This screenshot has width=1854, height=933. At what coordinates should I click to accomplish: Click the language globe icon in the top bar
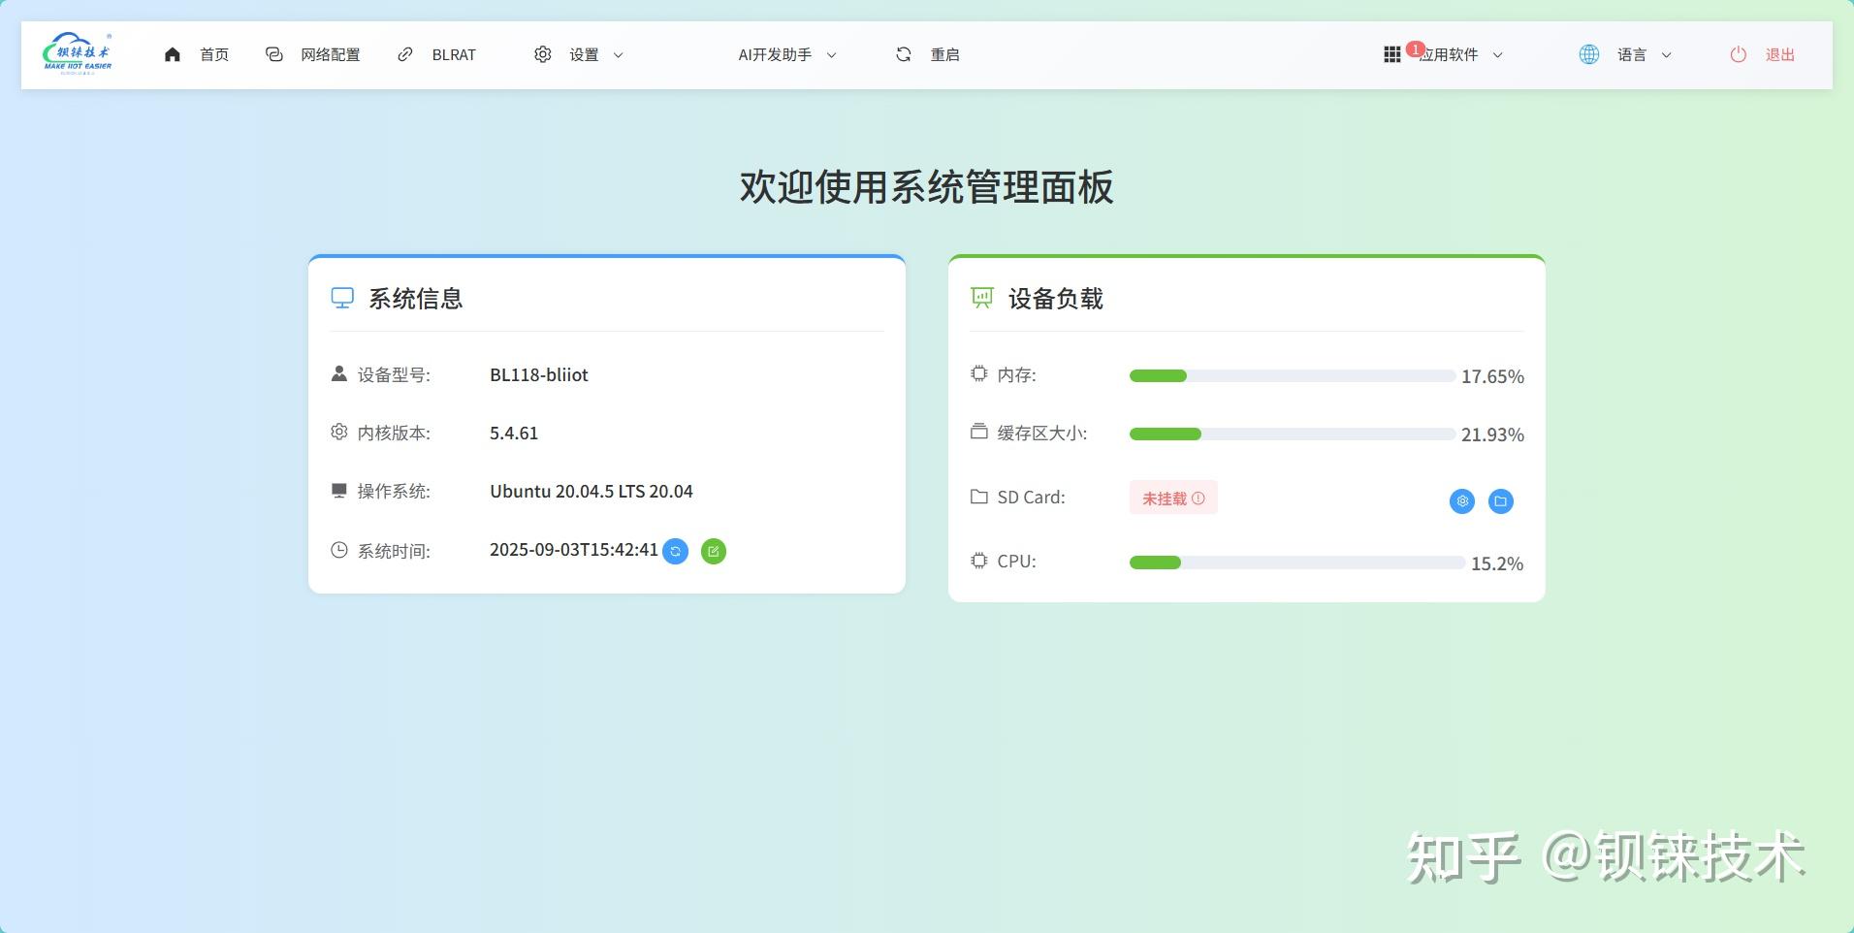click(x=1588, y=54)
